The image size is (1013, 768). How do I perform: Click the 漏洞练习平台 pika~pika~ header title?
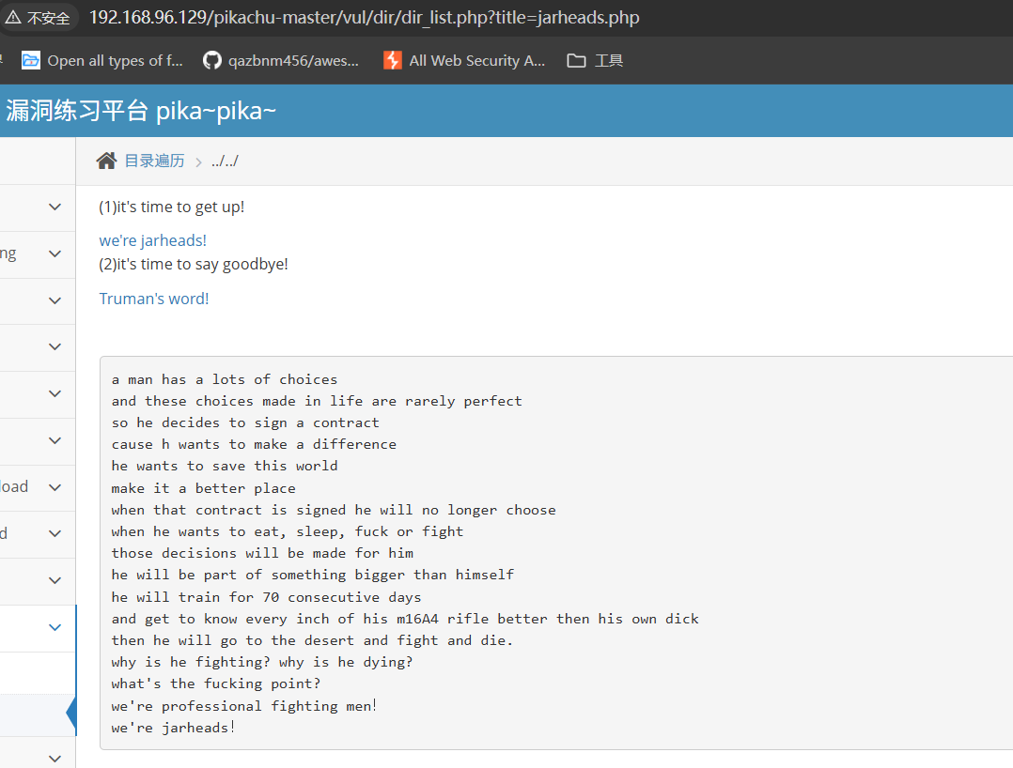tap(141, 111)
